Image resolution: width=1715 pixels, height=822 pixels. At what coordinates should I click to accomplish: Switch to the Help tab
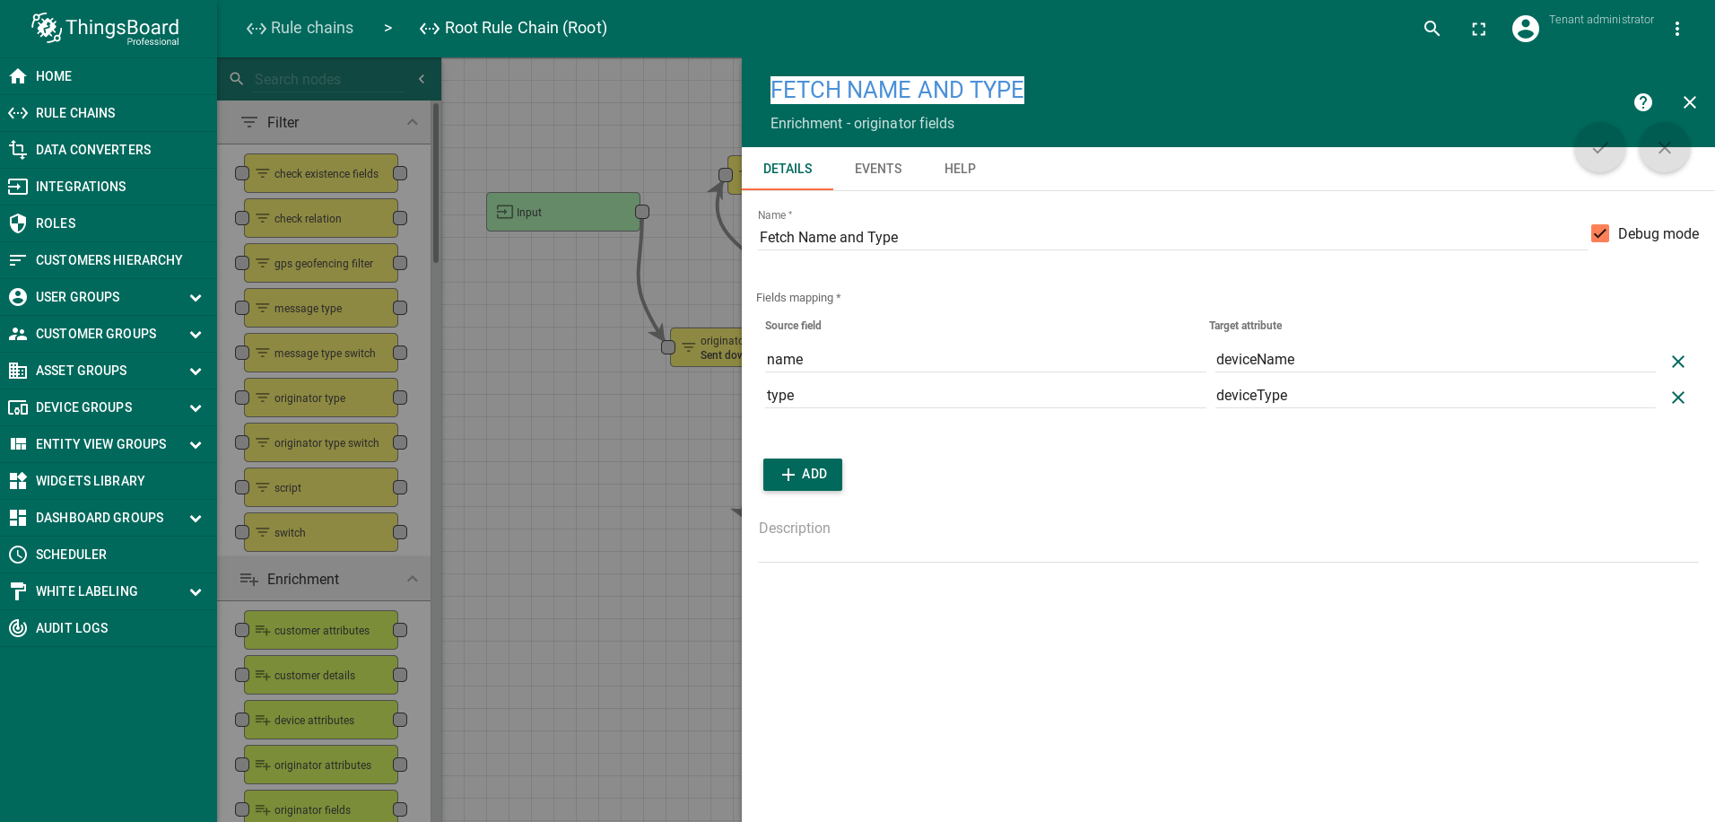(x=960, y=169)
